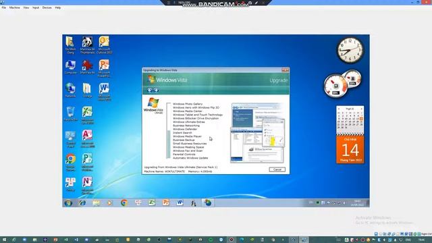Screen dimensions: 432x243
Task: Click the host Windows Start button
Action: 4,240
